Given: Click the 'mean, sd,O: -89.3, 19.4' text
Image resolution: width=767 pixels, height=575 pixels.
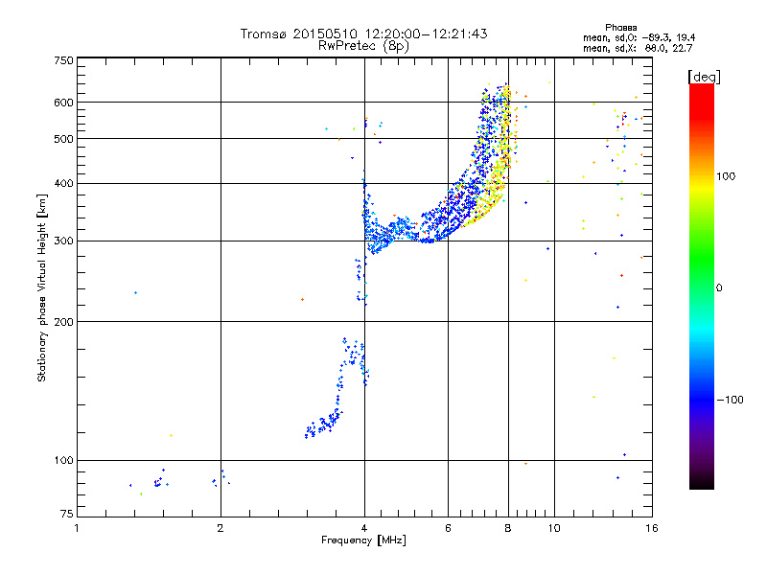Looking at the screenshot, I should (639, 37).
